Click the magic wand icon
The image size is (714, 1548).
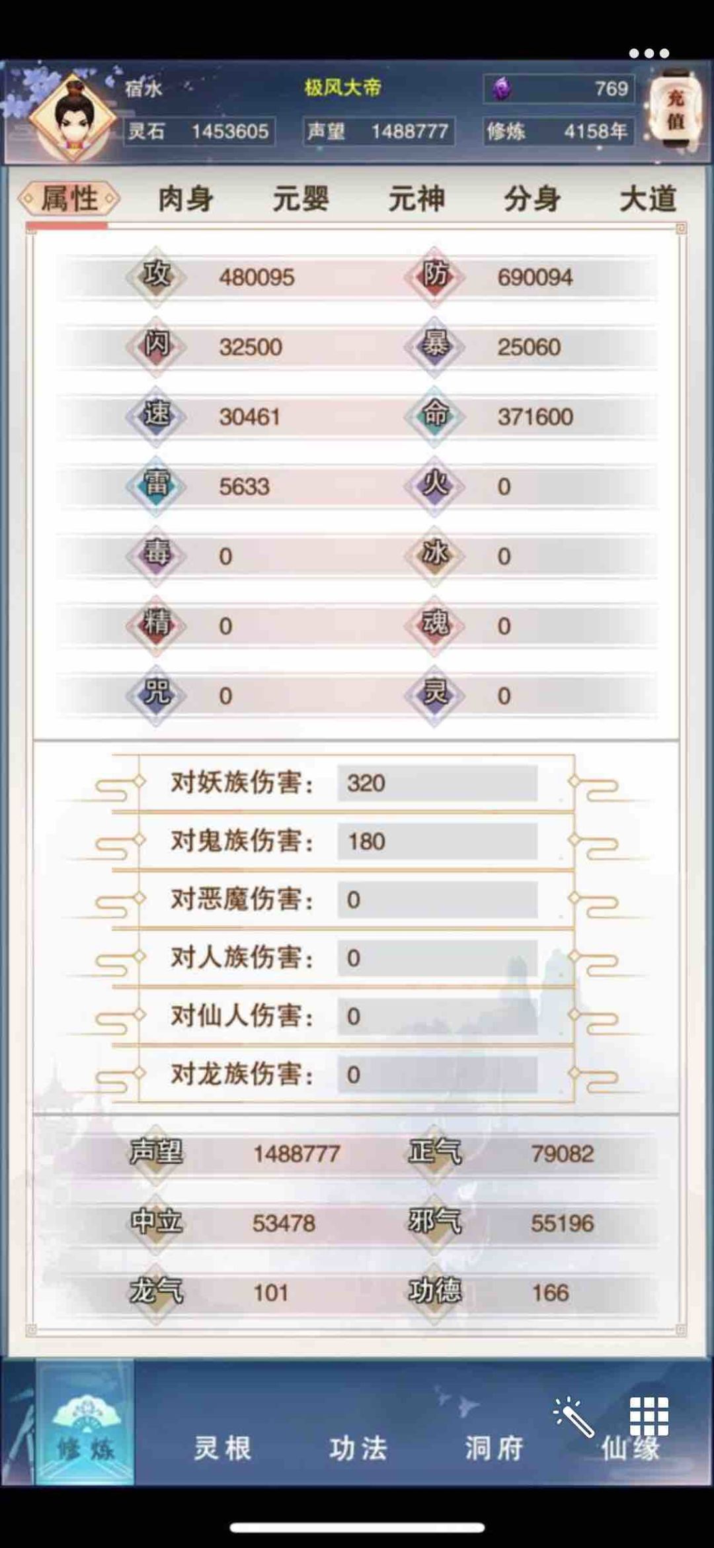573,1417
